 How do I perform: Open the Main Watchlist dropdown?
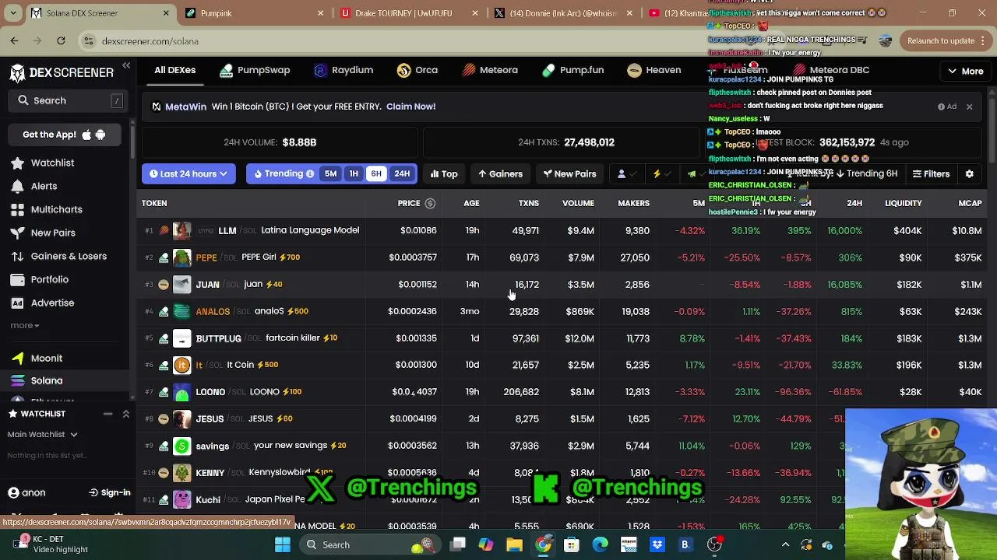pos(43,435)
